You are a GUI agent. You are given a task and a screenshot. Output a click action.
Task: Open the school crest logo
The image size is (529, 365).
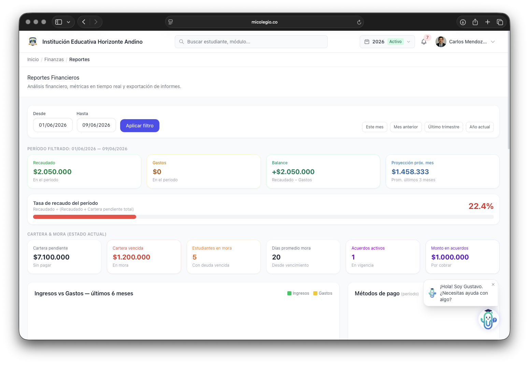click(33, 42)
